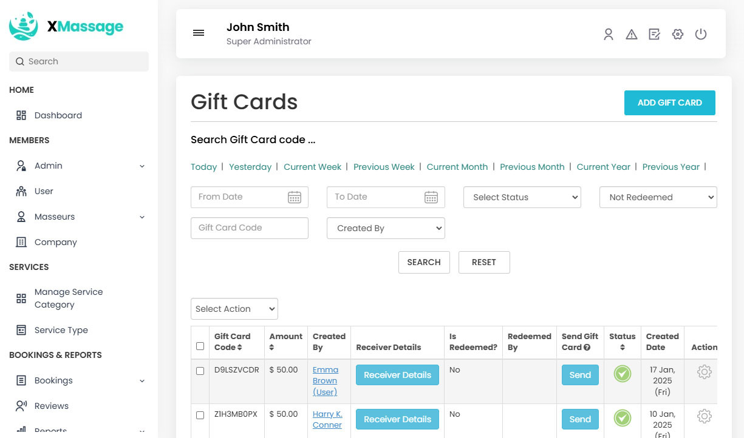Filter by the Current Month link
This screenshot has height=438, width=744.
tap(457, 167)
